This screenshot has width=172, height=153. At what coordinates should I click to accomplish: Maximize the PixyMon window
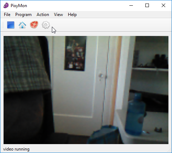(147, 5)
